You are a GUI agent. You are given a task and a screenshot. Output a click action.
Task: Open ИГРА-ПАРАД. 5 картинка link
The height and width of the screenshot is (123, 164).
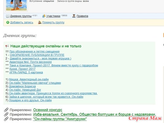(26, 72)
